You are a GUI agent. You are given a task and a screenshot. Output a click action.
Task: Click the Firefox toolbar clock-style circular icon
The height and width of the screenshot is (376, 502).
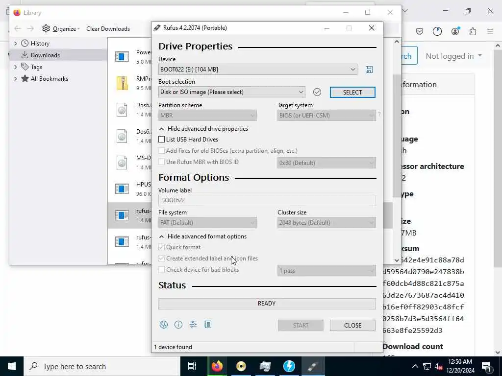437,31
